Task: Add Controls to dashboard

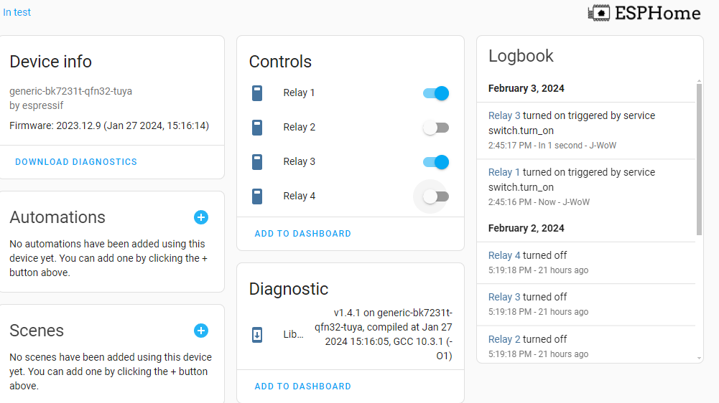Action: (x=303, y=234)
